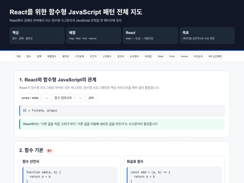Click the 파생값 nav pill
The image size is (244, 183).
tap(148, 56)
